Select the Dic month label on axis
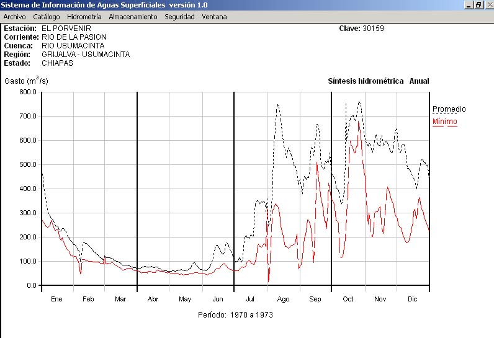 coord(412,299)
